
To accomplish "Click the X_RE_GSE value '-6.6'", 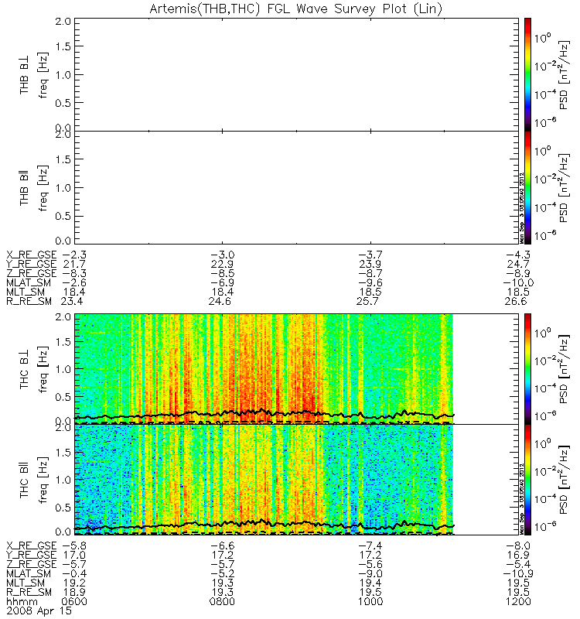I will 222,545.
